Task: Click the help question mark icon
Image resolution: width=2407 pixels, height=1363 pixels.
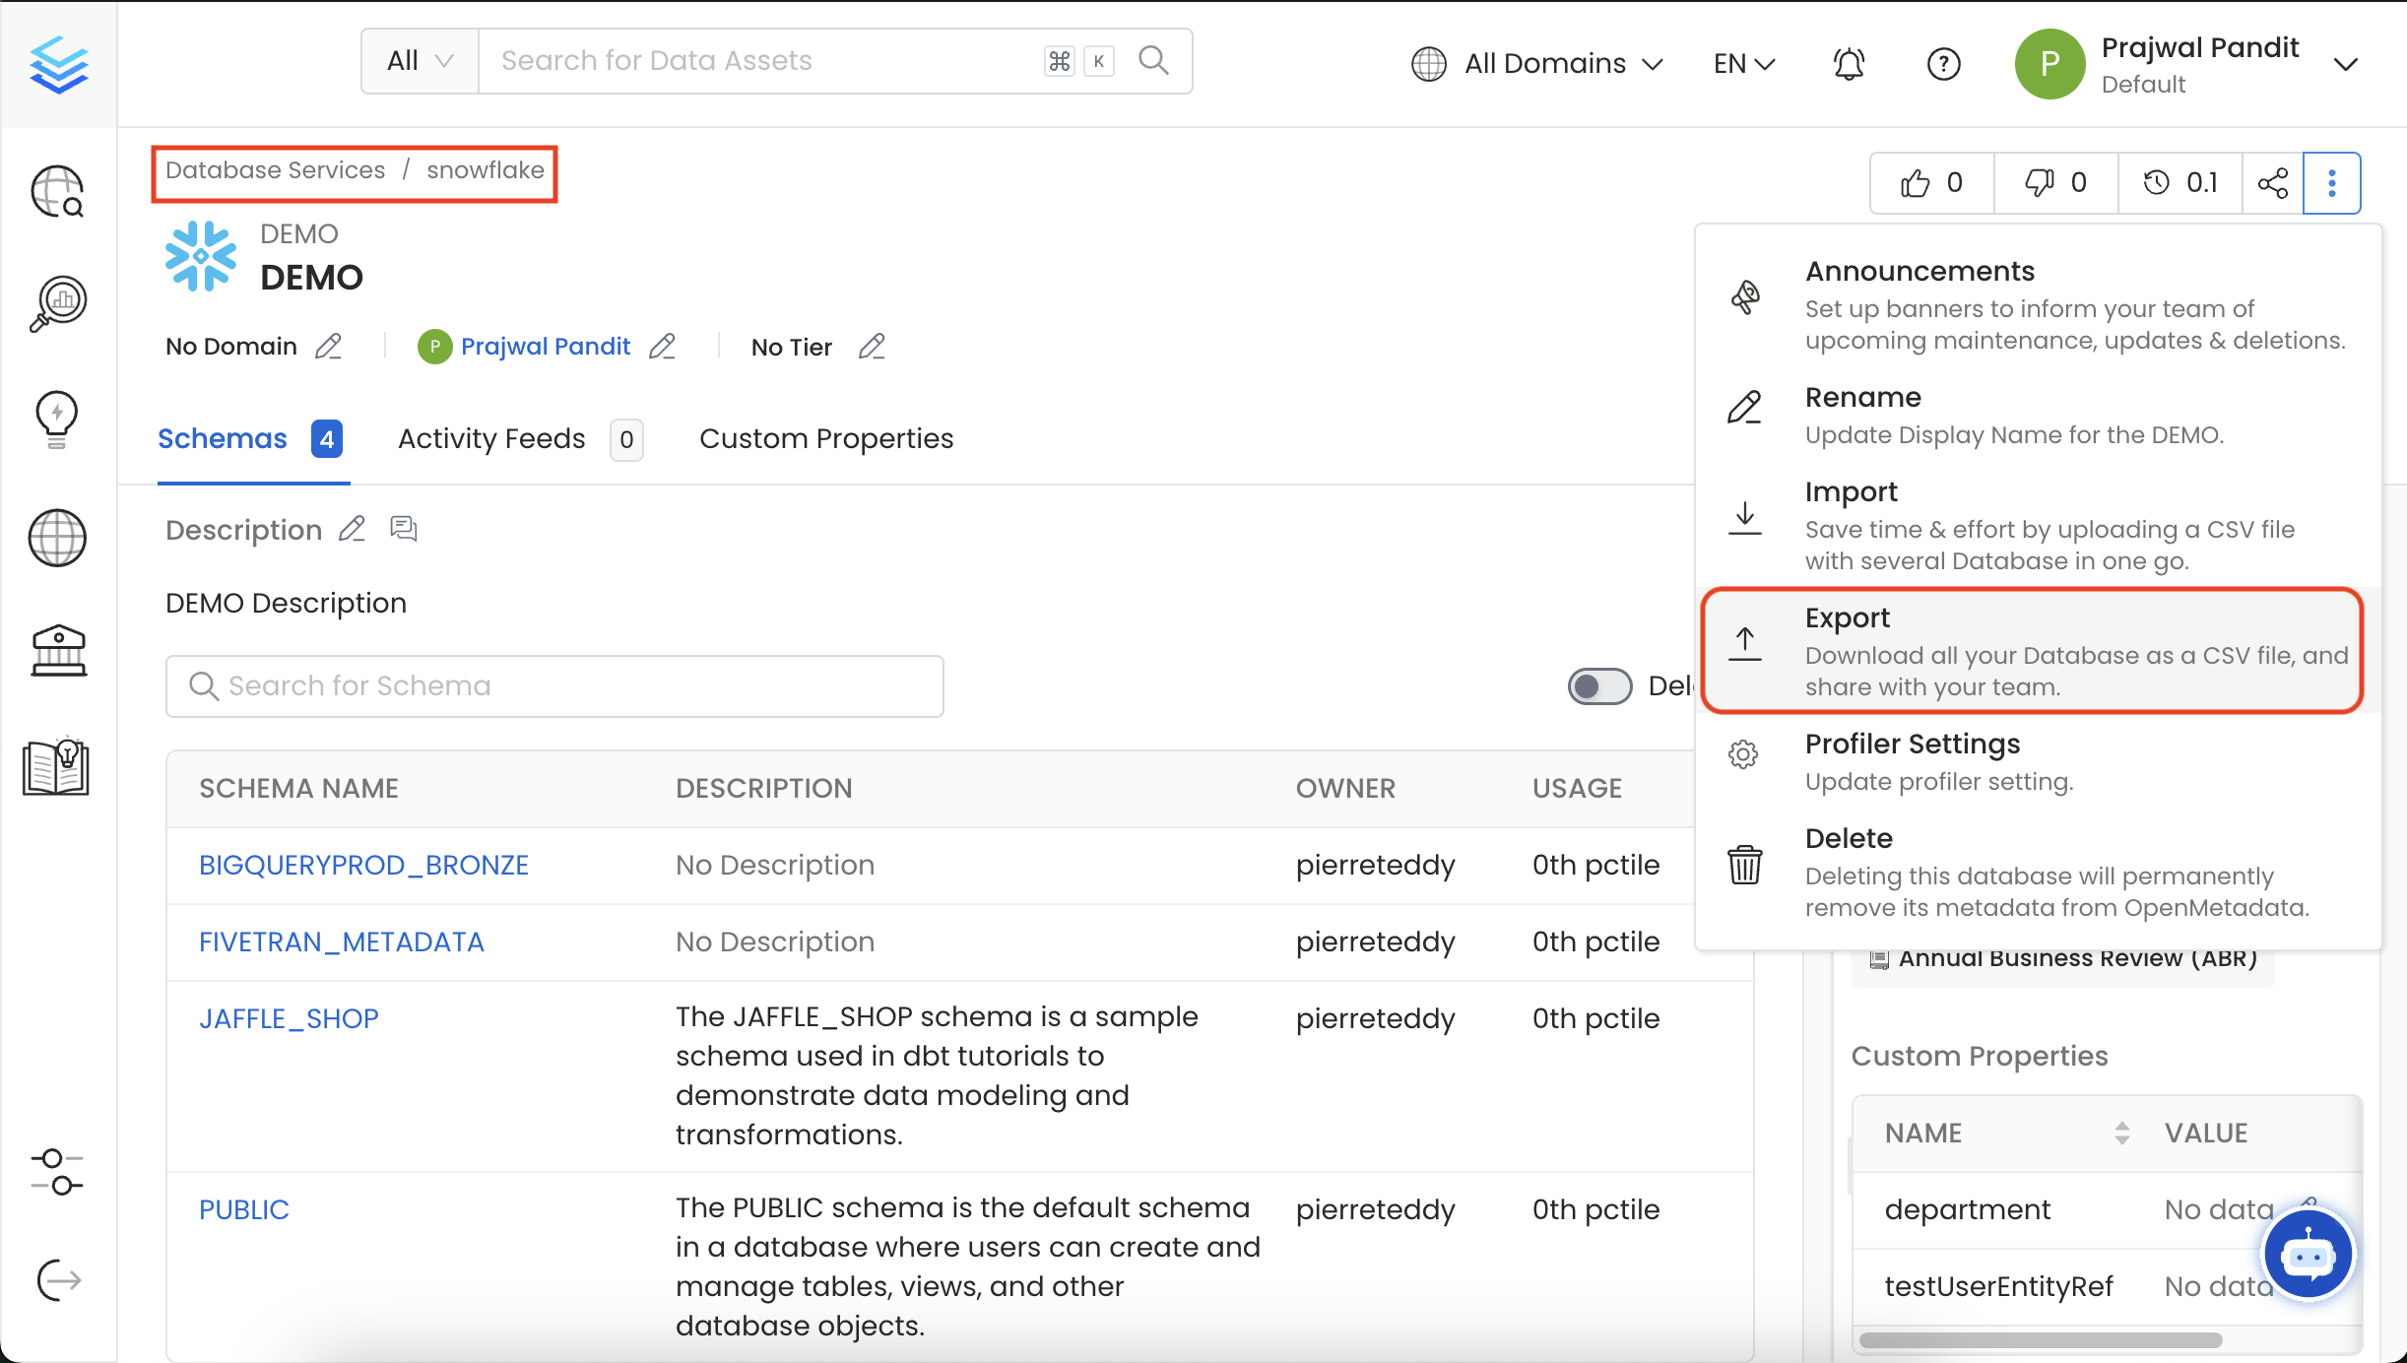Action: 1943,64
